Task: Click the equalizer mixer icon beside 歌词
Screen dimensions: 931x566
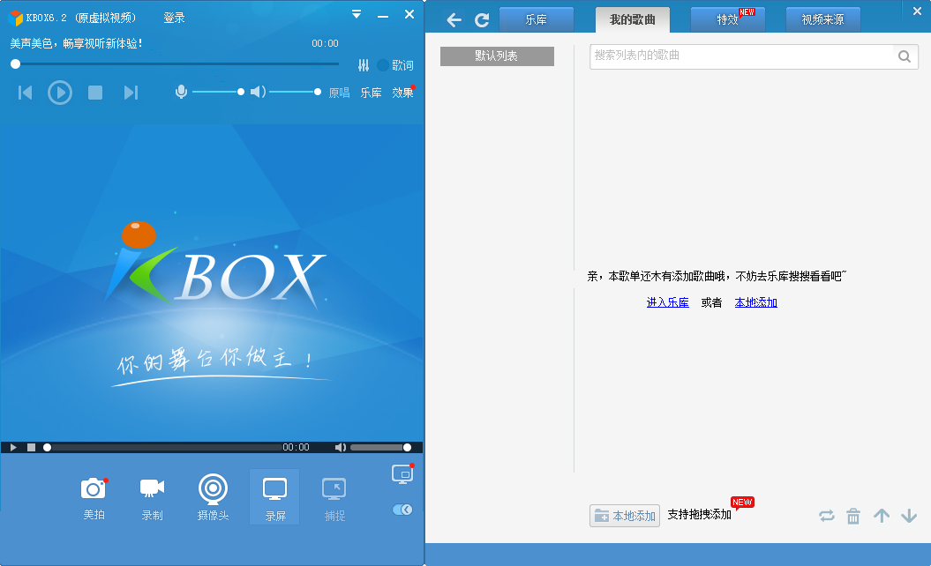Action: (364, 65)
